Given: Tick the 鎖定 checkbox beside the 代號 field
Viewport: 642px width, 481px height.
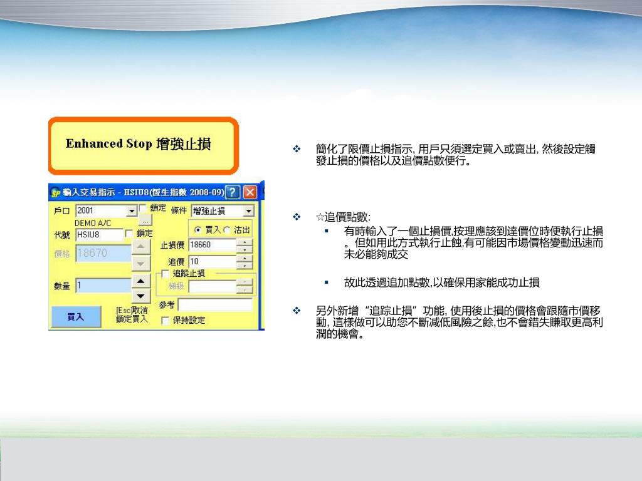Looking at the screenshot, I should coord(129,234).
